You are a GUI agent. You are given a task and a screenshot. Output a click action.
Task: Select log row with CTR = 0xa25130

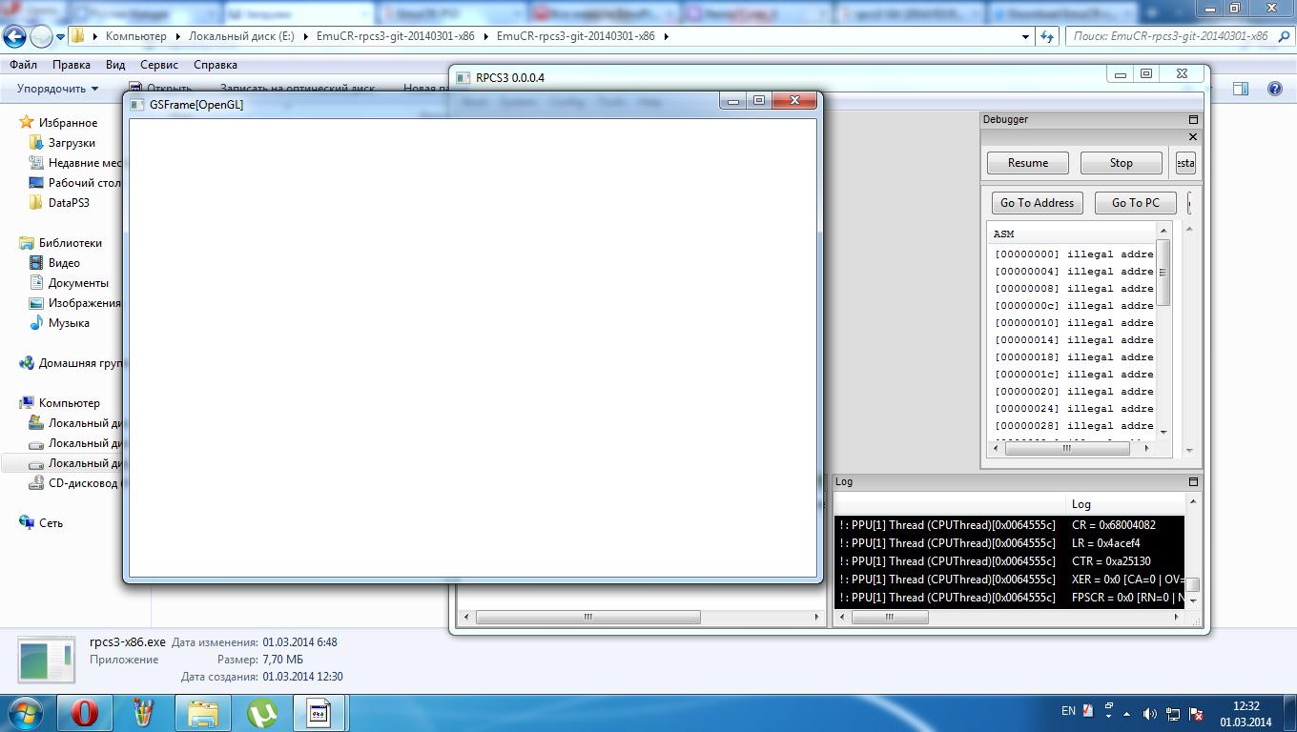(x=1009, y=561)
